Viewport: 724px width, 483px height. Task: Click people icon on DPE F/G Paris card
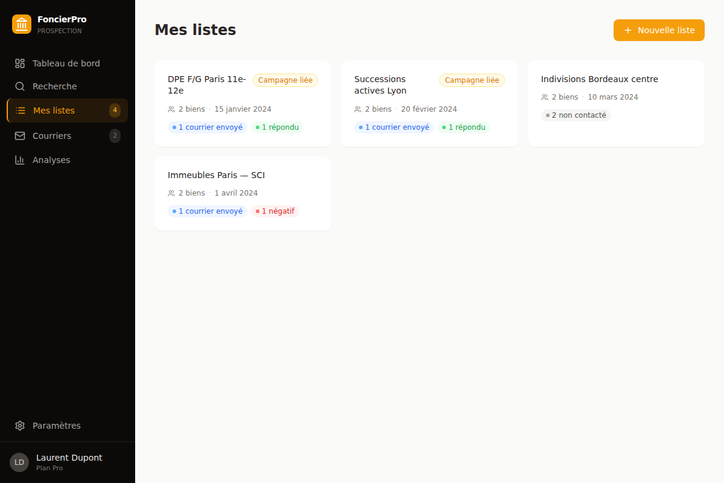tap(171, 109)
